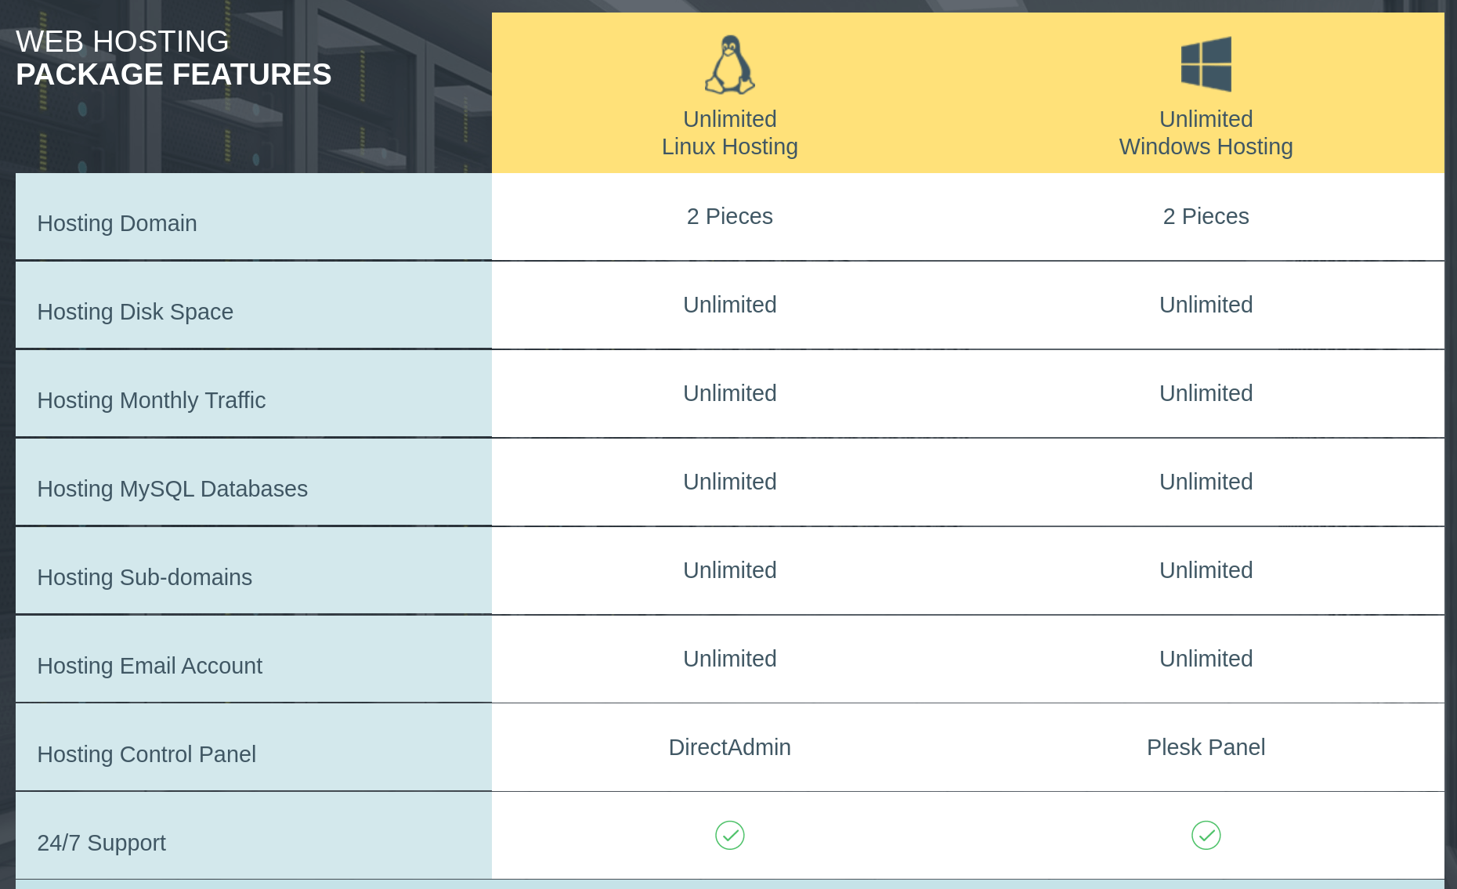The image size is (1457, 889).
Task: Select the Unlimited Linux Hosting header
Action: (x=729, y=132)
